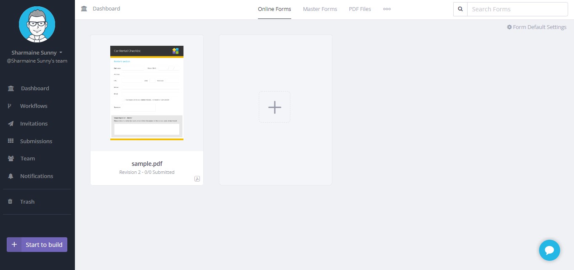The image size is (574, 270).
Task: Click the PDF file icon on sample.pdf card
Action: 197,179
